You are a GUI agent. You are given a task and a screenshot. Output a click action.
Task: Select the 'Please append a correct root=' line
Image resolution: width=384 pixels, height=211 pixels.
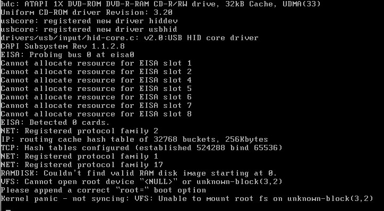(104, 190)
